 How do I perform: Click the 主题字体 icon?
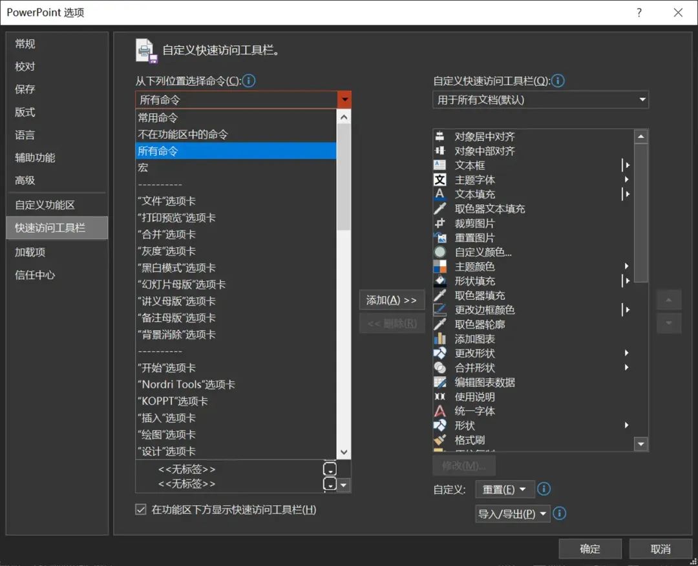(440, 180)
